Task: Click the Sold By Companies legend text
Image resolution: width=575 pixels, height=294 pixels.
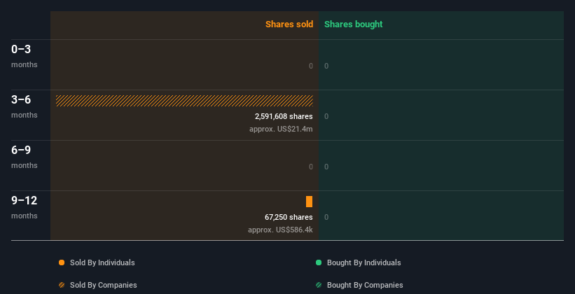Action: coord(104,285)
